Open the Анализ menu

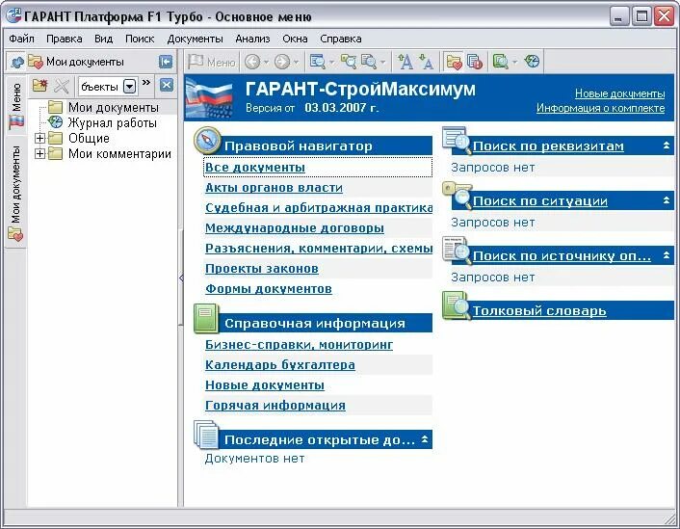pyautogui.click(x=252, y=39)
